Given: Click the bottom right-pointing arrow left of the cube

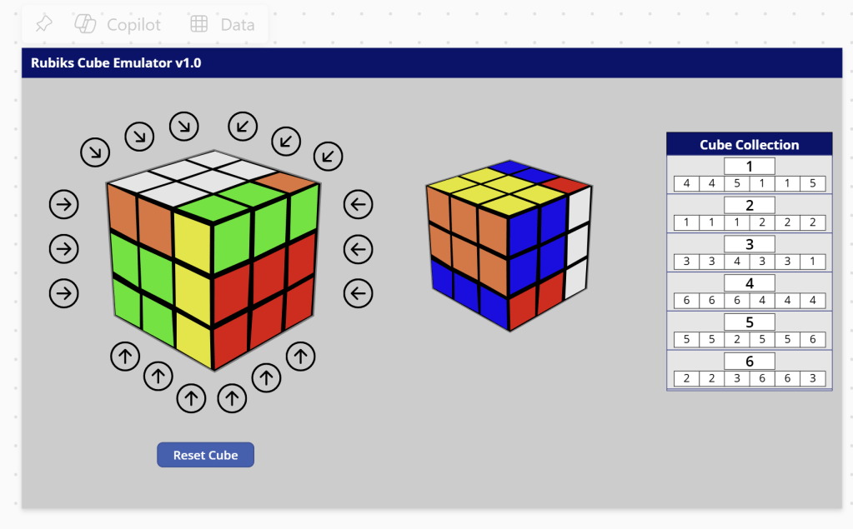Looking at the screenshot, I should pos(63,293).
